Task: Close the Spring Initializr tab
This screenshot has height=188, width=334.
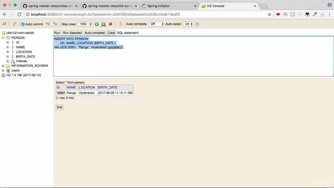Action: pos(195,6)
